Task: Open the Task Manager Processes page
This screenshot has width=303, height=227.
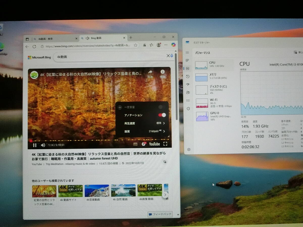Action: click(x=187, y=60)
